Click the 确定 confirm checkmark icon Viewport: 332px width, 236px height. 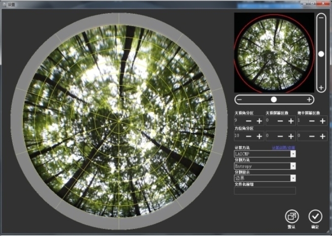click(315, 216)
